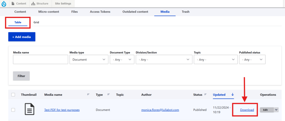Sort by Status column icon
This screenshot has height=121, width=285.
point(206,94)
